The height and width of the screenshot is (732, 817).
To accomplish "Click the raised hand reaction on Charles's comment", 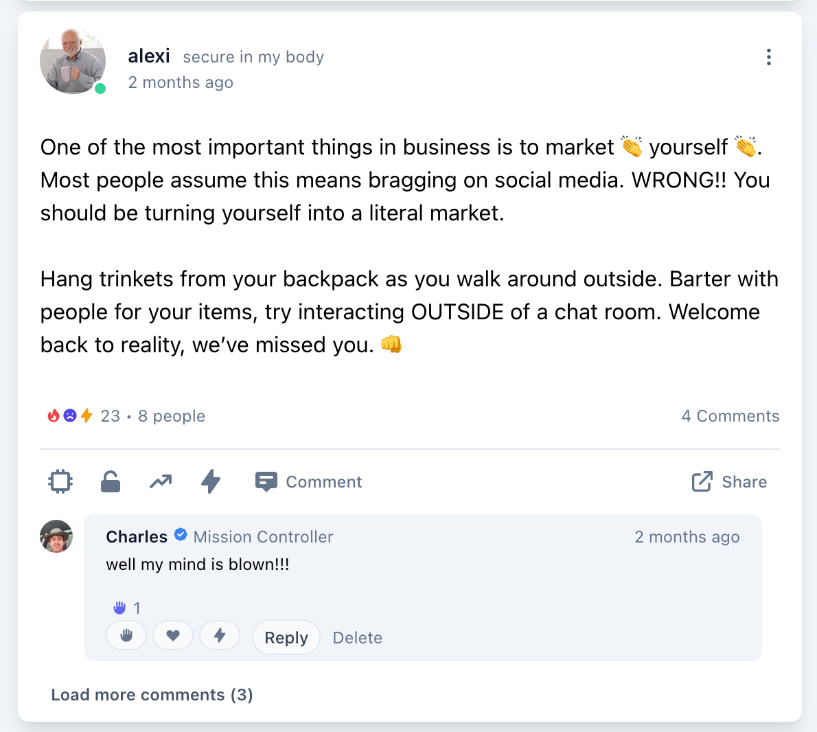I will (x=126, y=635).
